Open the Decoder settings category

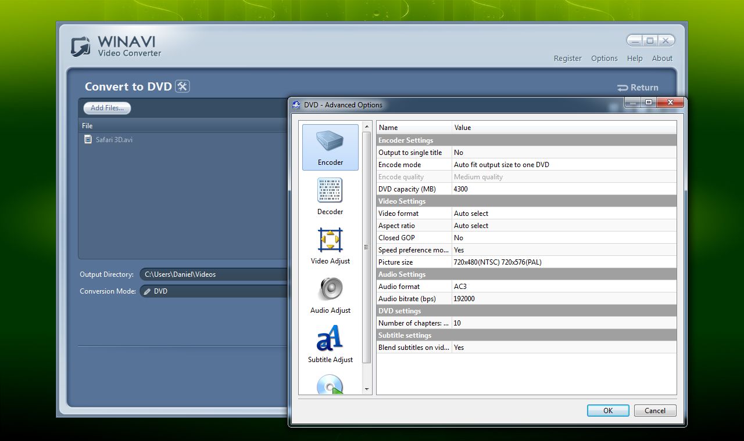[330, 197]
